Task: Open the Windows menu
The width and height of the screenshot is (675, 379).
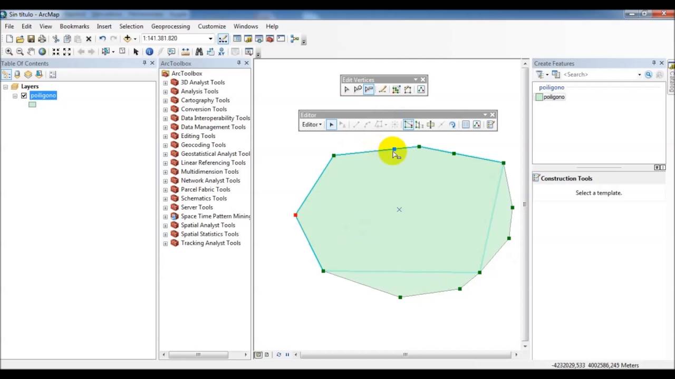Action: coord(246,26)
